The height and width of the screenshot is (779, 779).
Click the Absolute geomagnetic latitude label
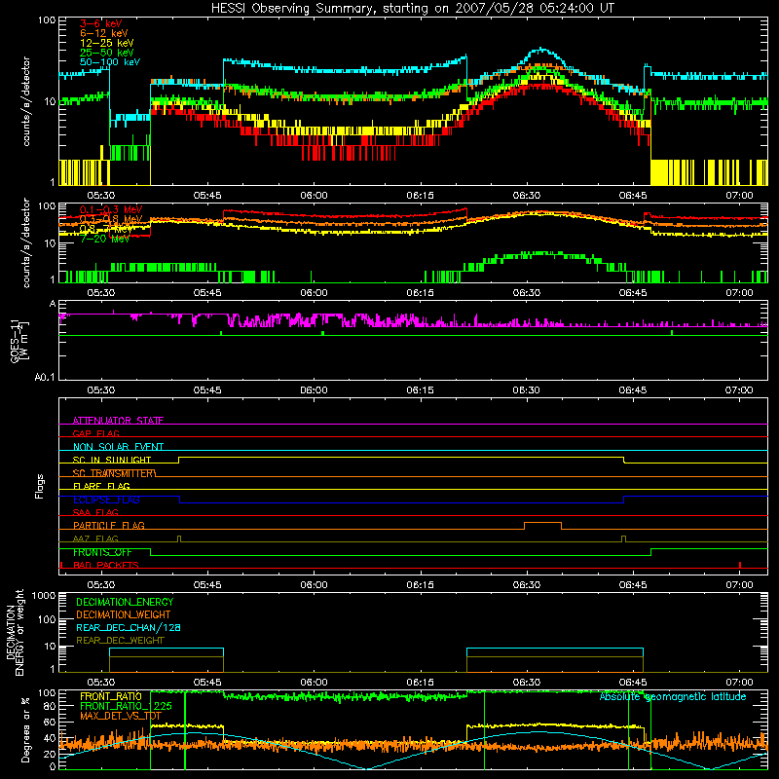pyautogui.click(x=673, y=696)
